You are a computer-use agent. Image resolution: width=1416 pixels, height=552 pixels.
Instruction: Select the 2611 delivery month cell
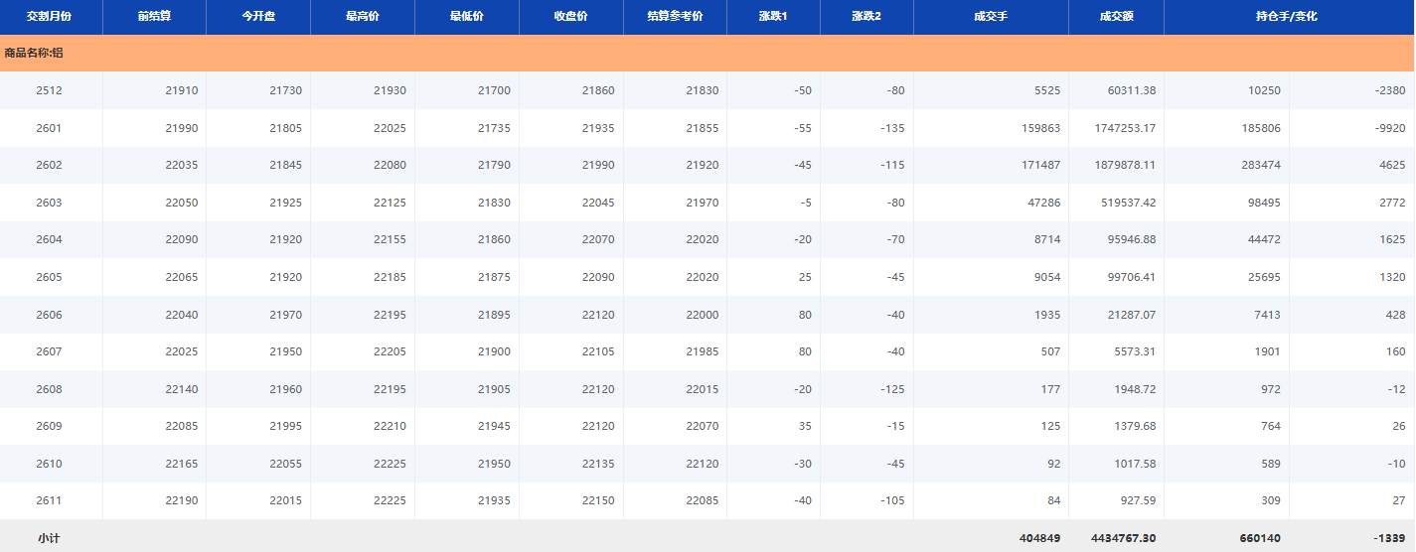pyautogui.click(x=49, y=500)
